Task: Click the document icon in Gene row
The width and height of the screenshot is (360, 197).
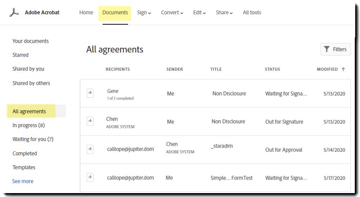Action: 90,93
